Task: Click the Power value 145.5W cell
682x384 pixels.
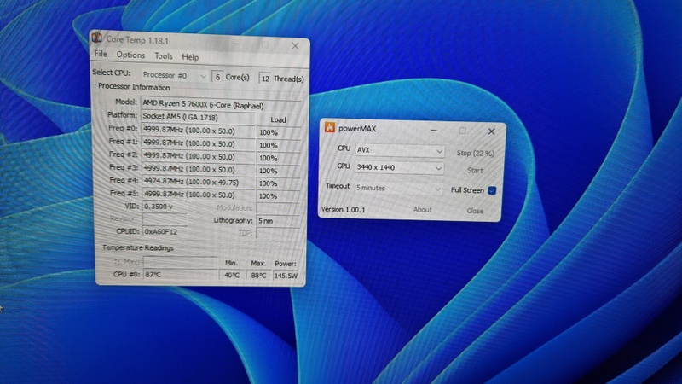Action: coord(286,276)
